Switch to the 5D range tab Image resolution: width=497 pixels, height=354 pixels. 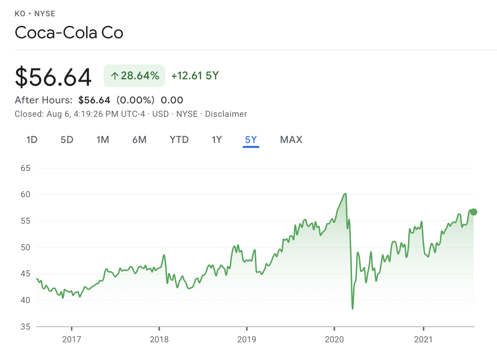[x=67, y=140]
